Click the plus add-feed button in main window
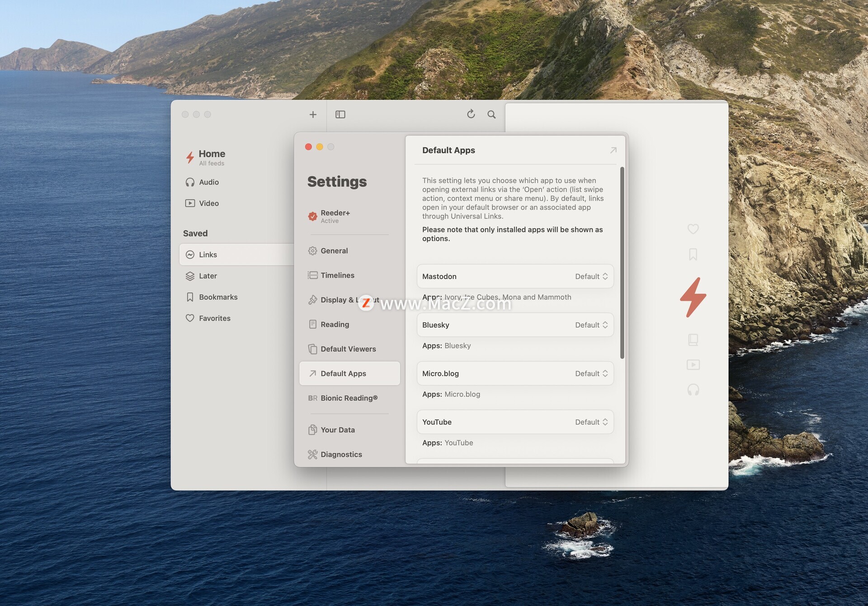 click(313, 114)
